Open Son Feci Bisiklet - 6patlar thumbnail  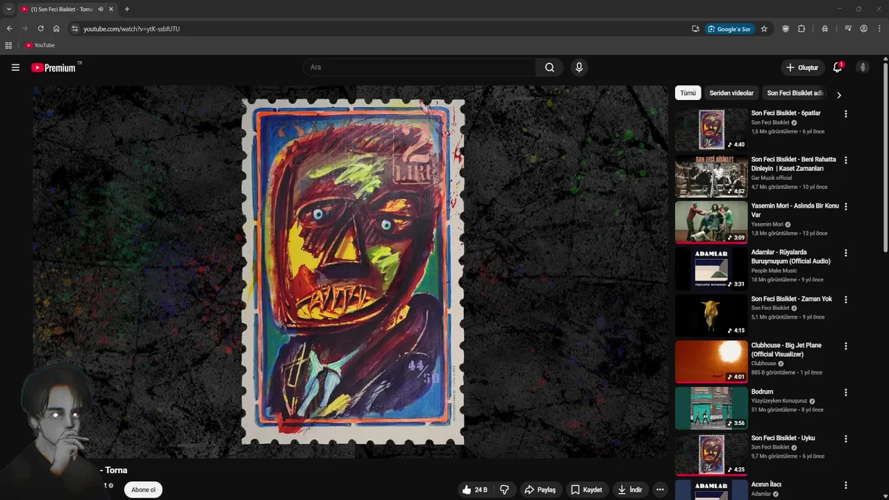(x=711, y=130)
